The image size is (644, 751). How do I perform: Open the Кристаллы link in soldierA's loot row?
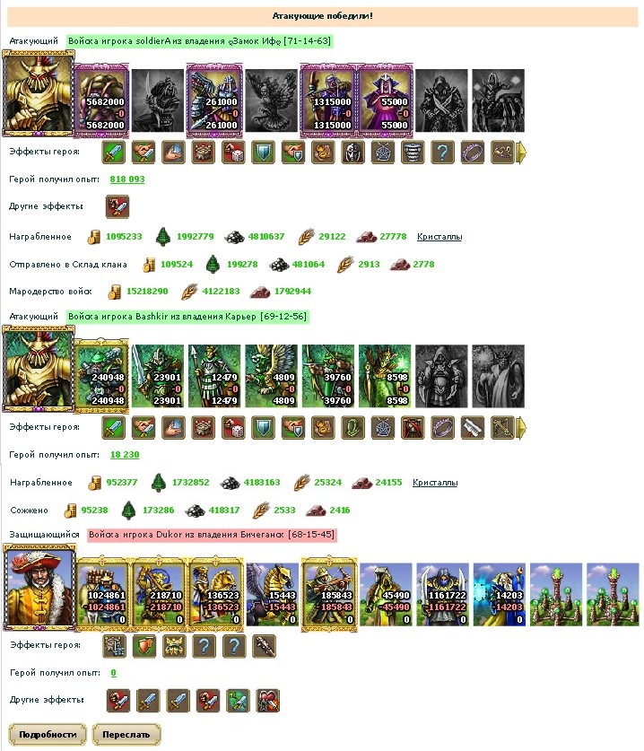(x=439, y=237)
